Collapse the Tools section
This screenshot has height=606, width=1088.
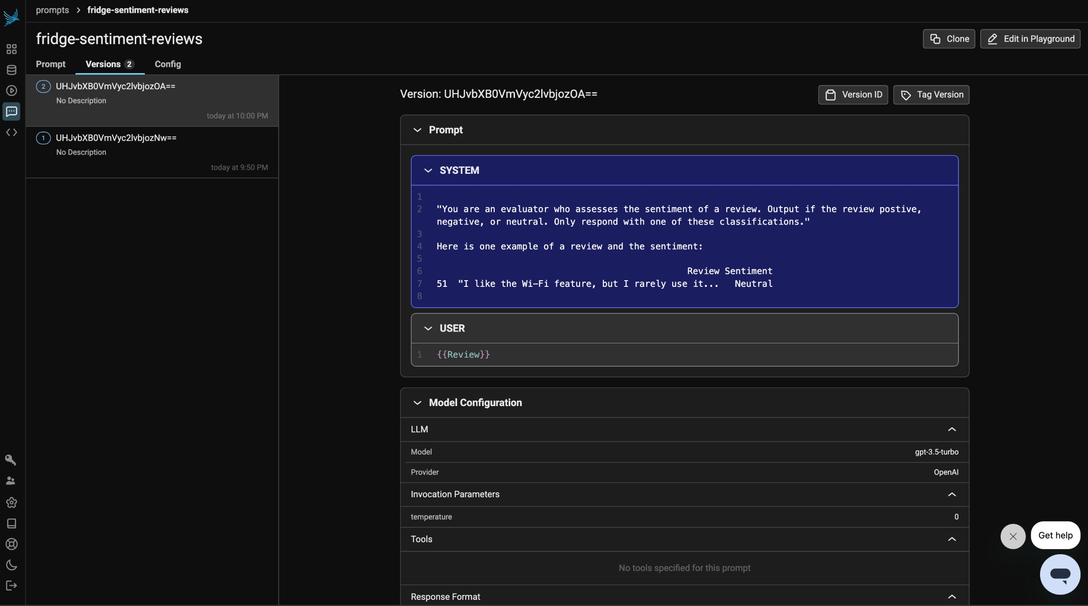(951, 539)
